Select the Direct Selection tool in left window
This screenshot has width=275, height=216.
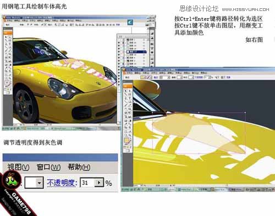pyautogui.click(x=9, y=37)
